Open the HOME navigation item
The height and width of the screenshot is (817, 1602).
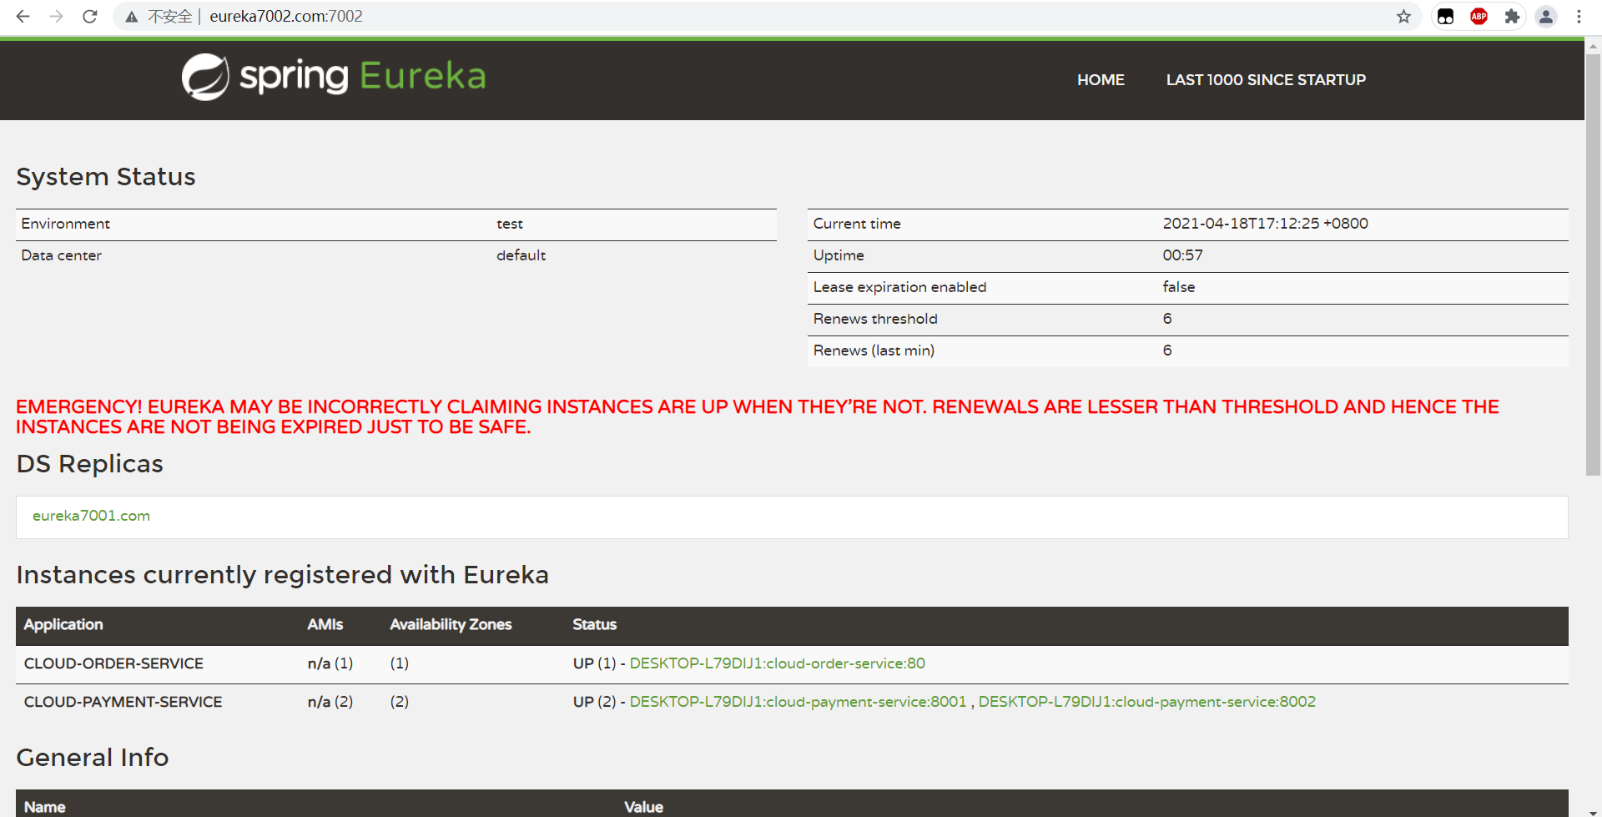coord(1101,80)
